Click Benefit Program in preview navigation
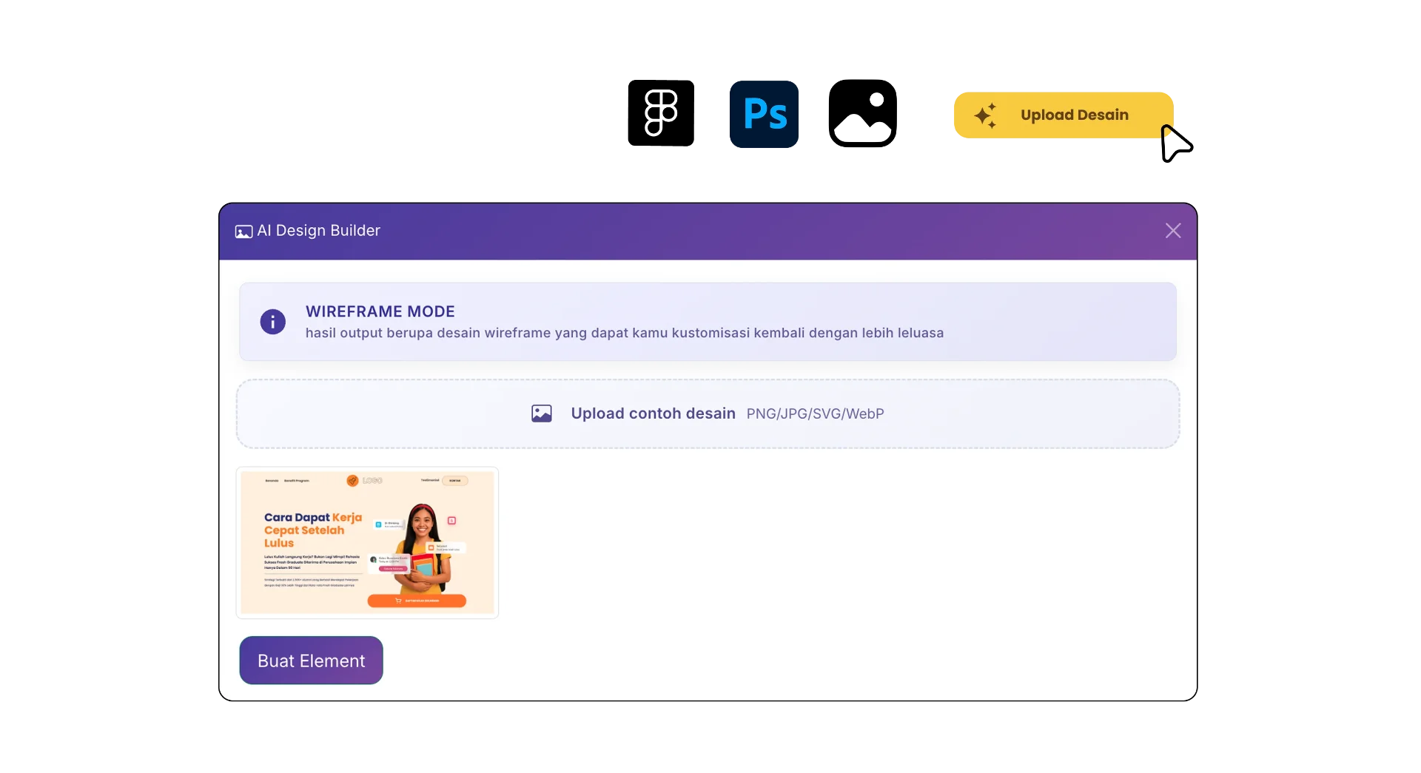 click(297, 481)
